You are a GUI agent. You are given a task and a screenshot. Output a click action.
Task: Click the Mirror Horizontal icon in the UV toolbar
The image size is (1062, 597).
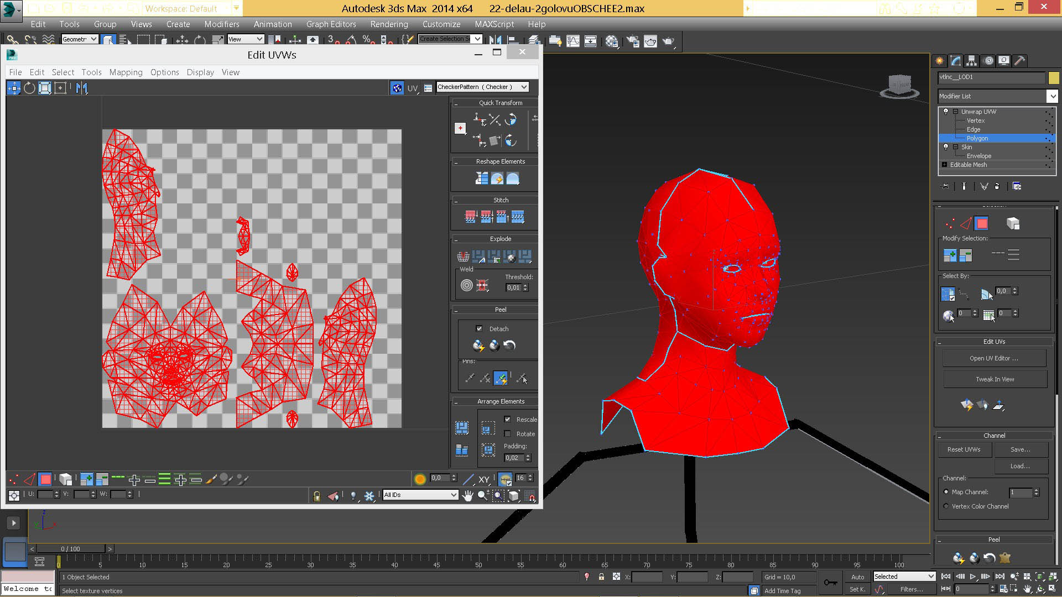point(82,88)
